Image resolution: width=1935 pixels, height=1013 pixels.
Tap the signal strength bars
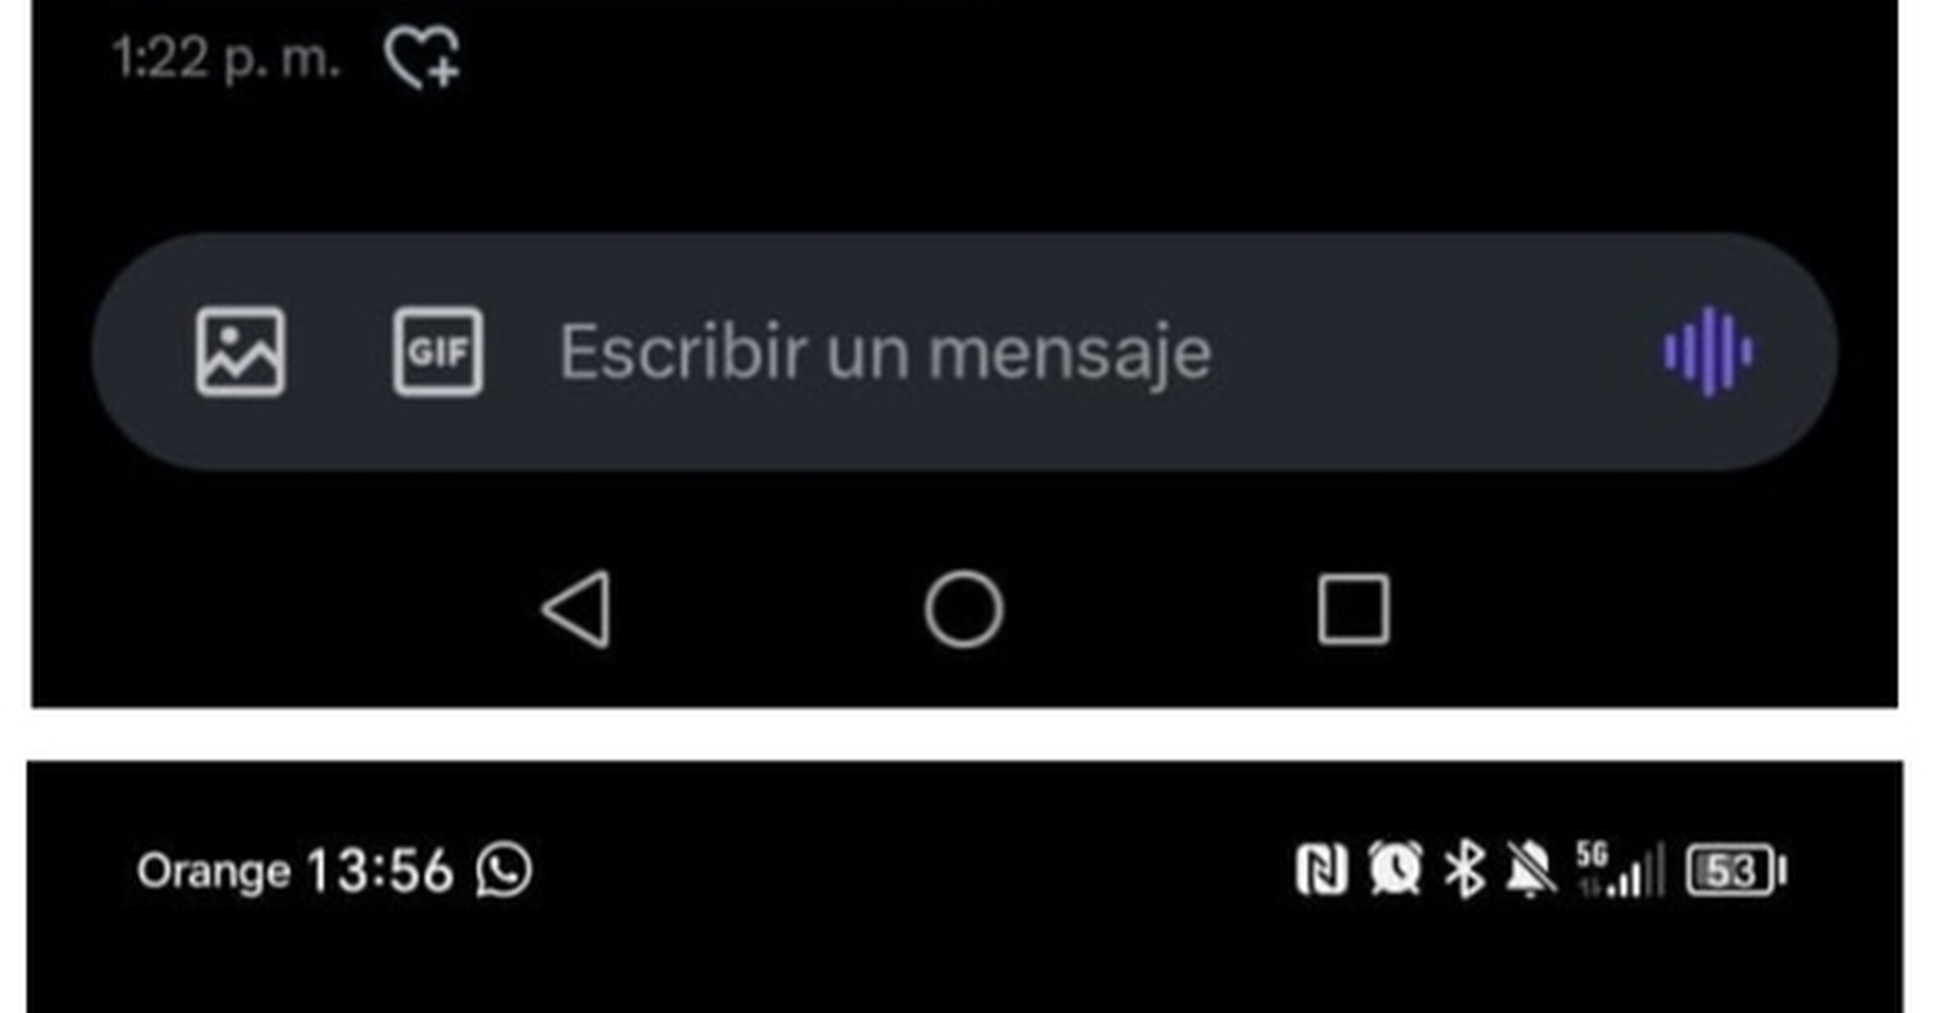pyautogui.click(x=1635, y=871)
